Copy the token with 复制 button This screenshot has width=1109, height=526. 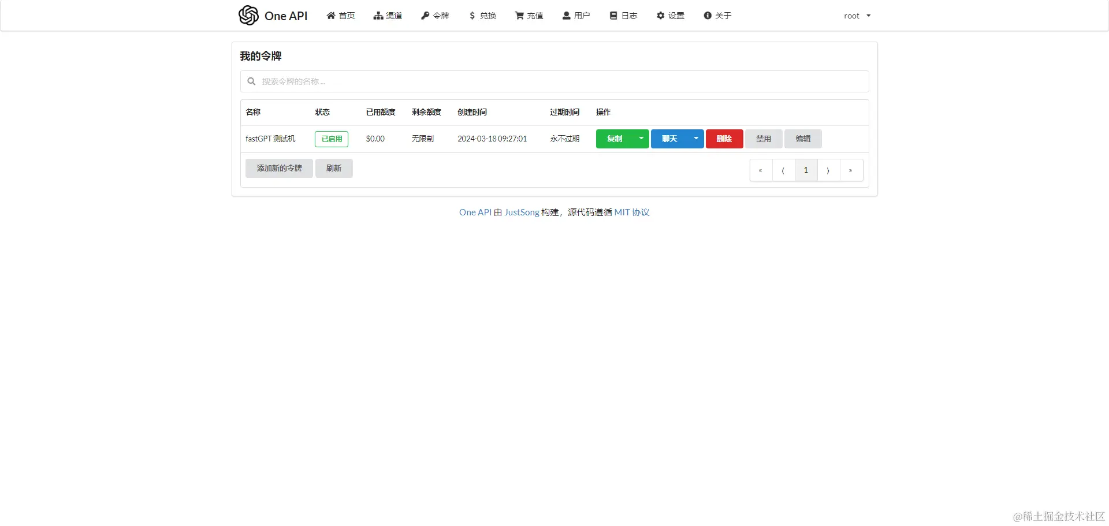click(x=615, y=139)
